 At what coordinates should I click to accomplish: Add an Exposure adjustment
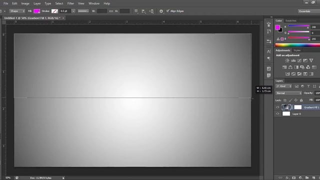point(305,60)
